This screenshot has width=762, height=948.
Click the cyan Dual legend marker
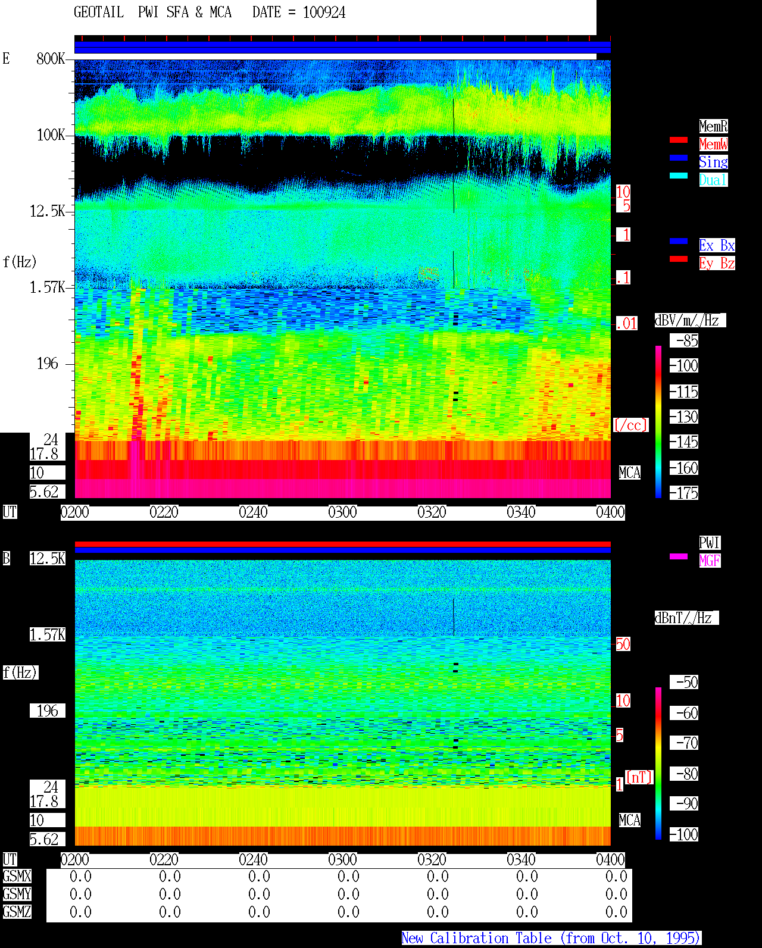679,176
